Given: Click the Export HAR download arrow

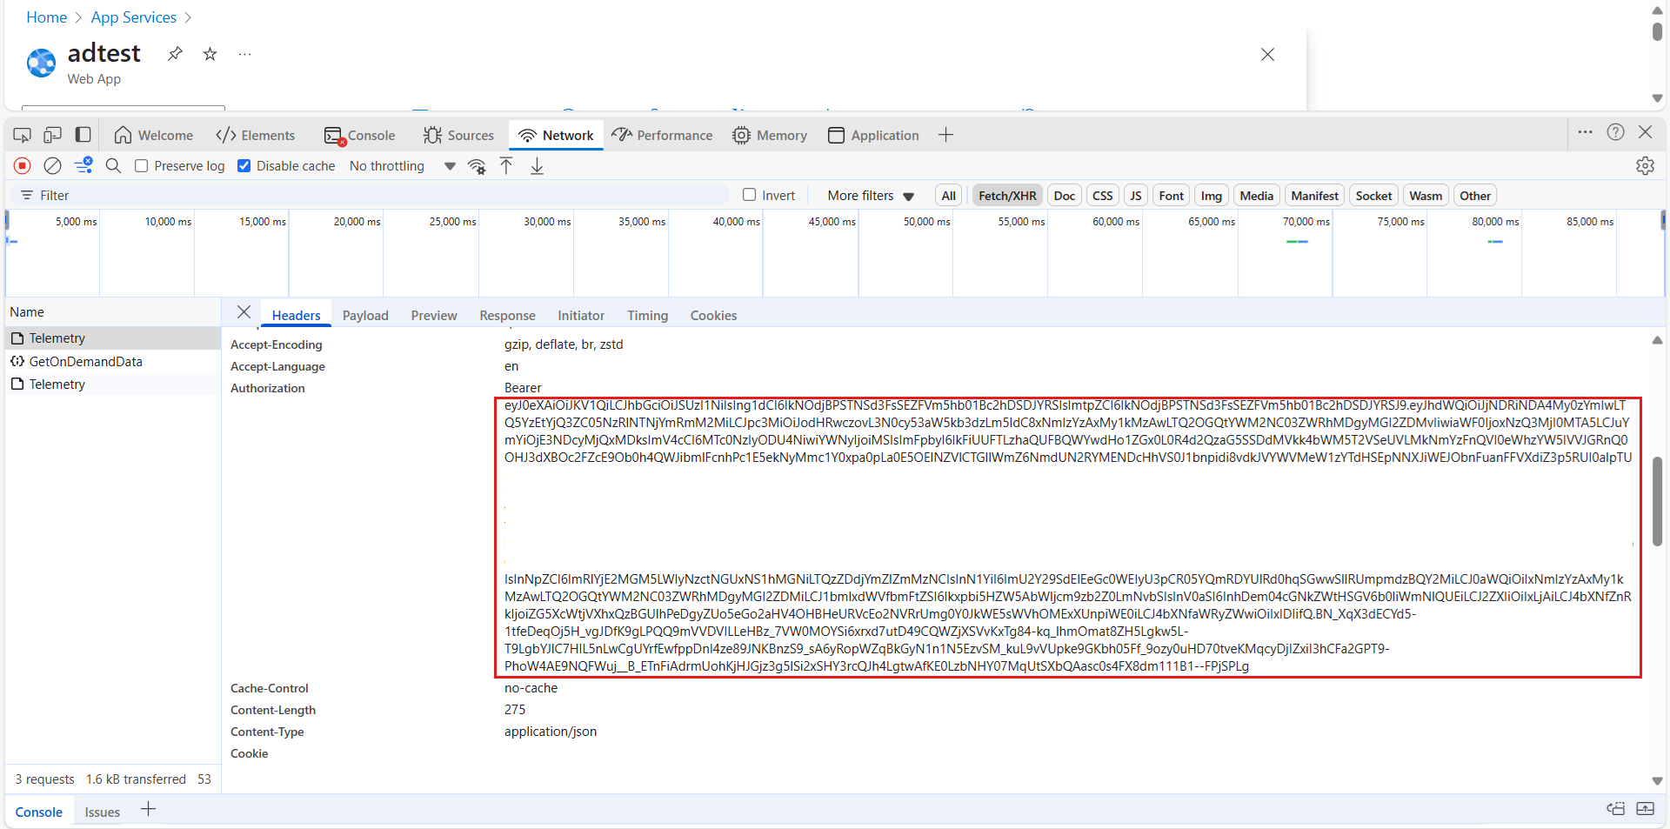Looking at the screenshot, I should [538, 165].
